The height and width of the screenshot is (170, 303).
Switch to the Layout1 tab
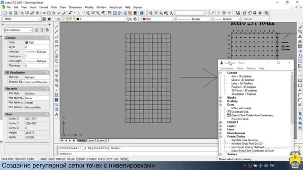point(91,140)
